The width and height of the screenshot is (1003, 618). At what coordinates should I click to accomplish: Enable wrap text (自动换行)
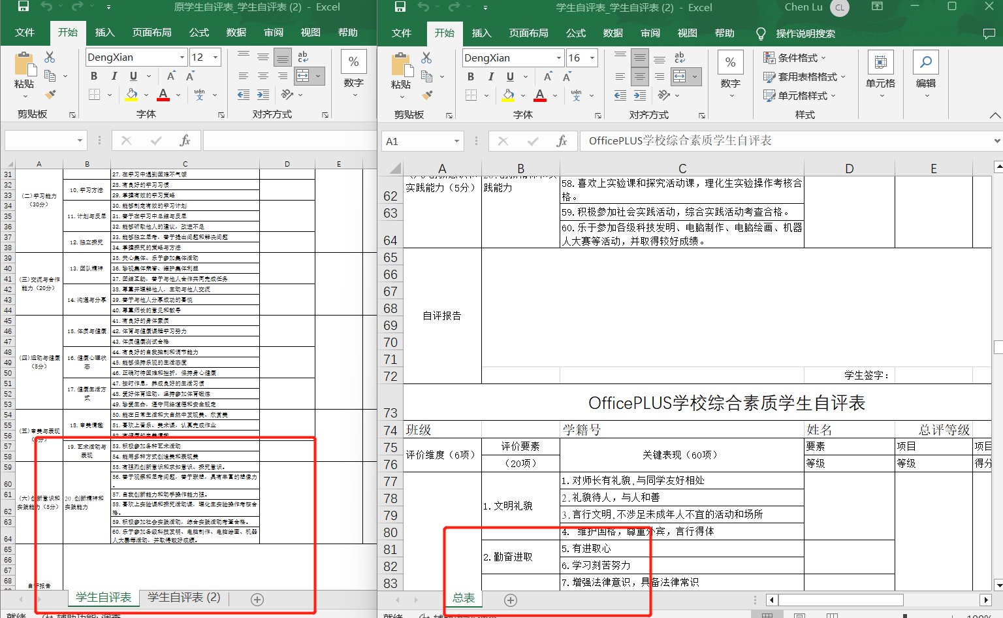click(681, 57)
